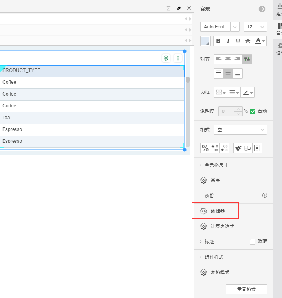Increase transparency with the up stepper

click(x=238, y=109)
